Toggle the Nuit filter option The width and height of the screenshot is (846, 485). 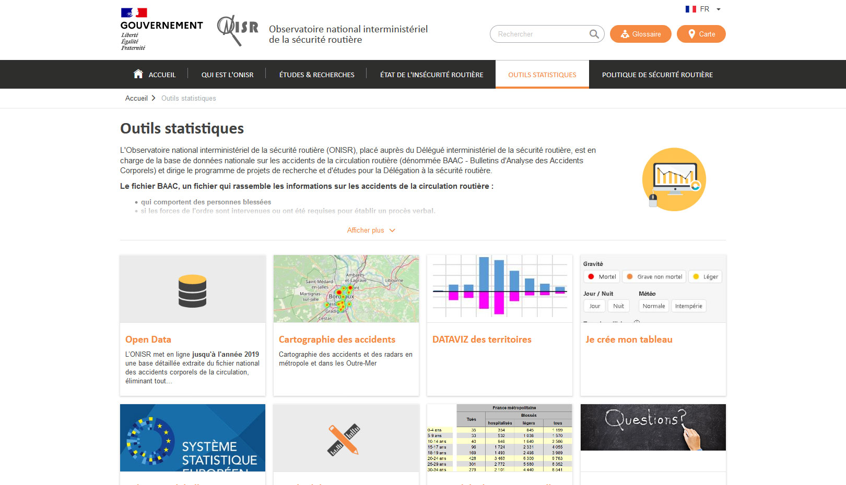coord(618,306)
